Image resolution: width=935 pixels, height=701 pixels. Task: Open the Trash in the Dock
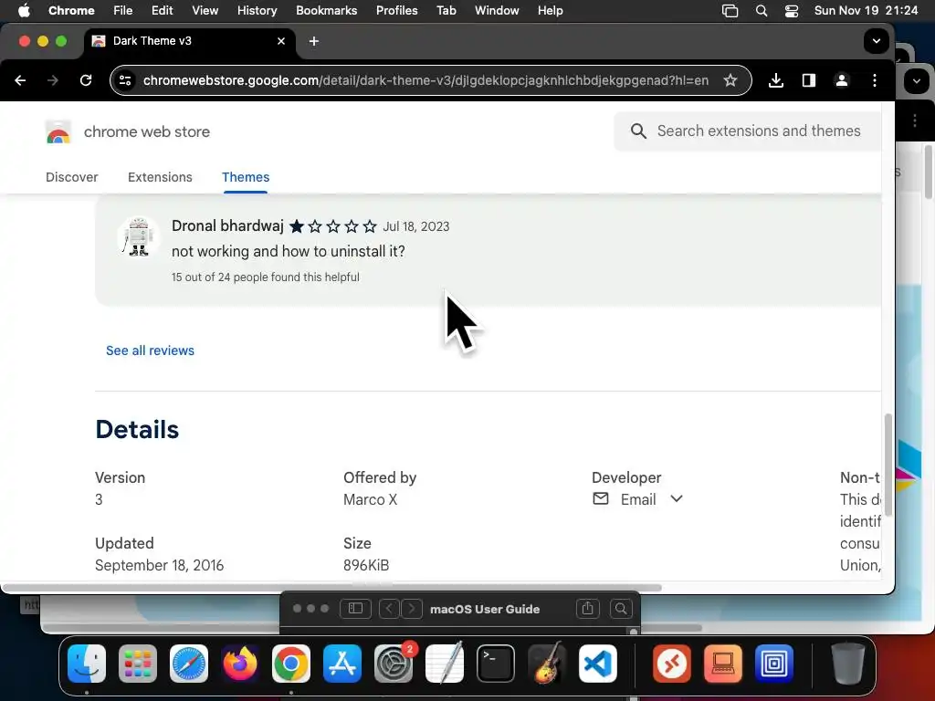click(x=847, y=664)
